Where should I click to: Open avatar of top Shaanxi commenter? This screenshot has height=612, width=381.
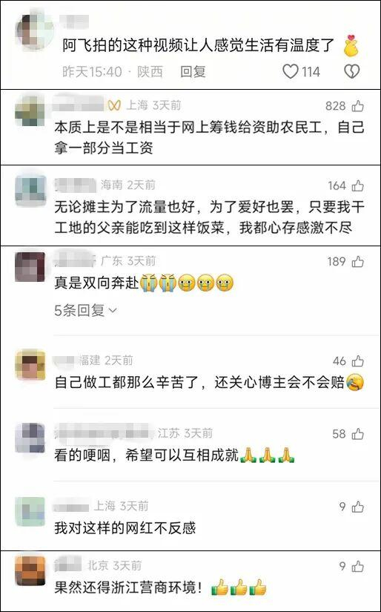[x=35, y=31]
